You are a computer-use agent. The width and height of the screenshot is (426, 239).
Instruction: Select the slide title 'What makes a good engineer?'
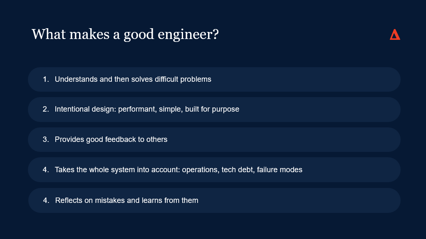(125, 34)
